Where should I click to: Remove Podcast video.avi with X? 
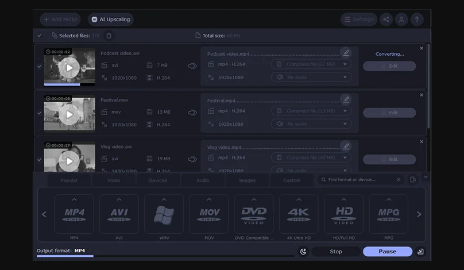422,48
